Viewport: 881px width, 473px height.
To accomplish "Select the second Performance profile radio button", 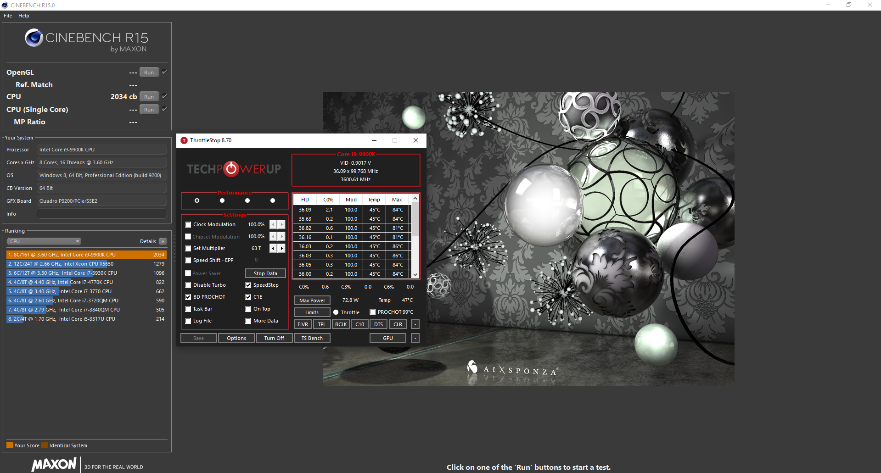I will (x=222, y=200).
